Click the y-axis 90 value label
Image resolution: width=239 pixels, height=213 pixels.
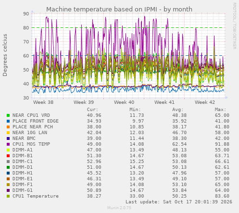26,14
